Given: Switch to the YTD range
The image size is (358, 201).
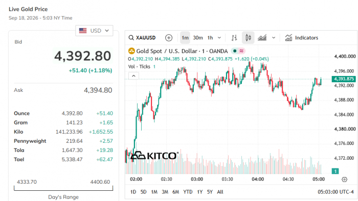Looking at the screenshot, I should (x=188, y=192).
